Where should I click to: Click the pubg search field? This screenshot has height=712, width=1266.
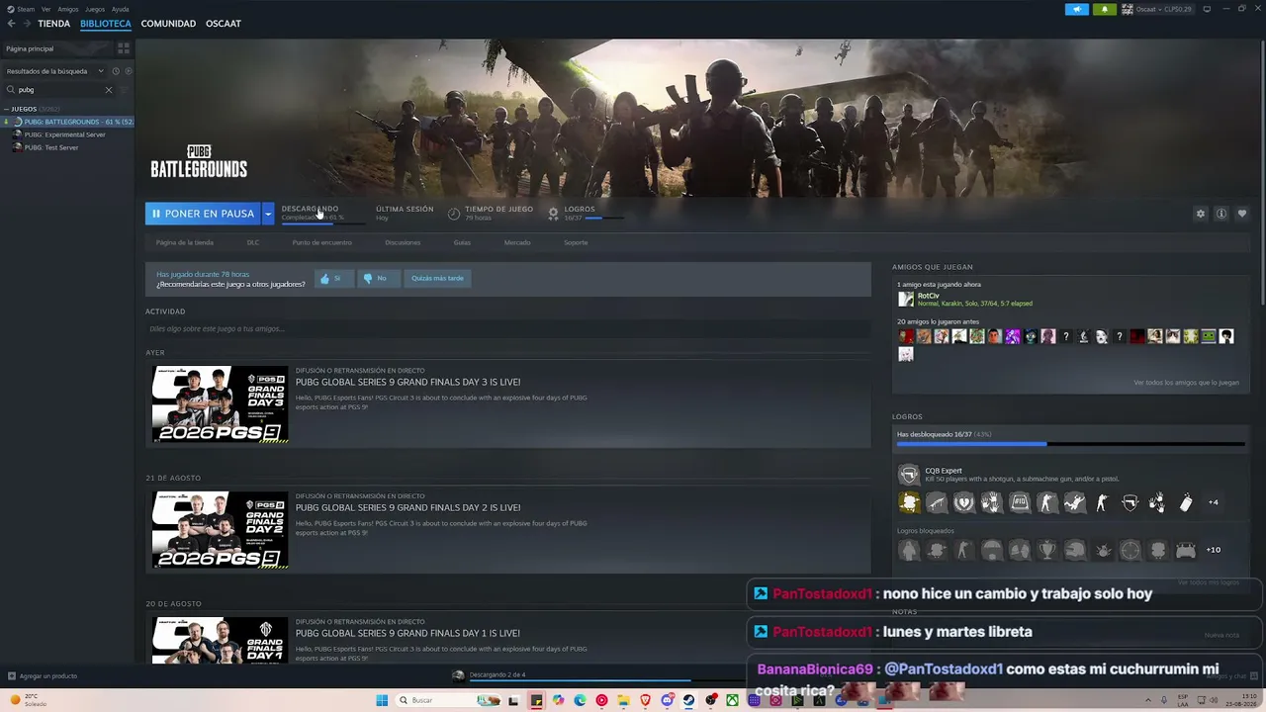(59, 90)
